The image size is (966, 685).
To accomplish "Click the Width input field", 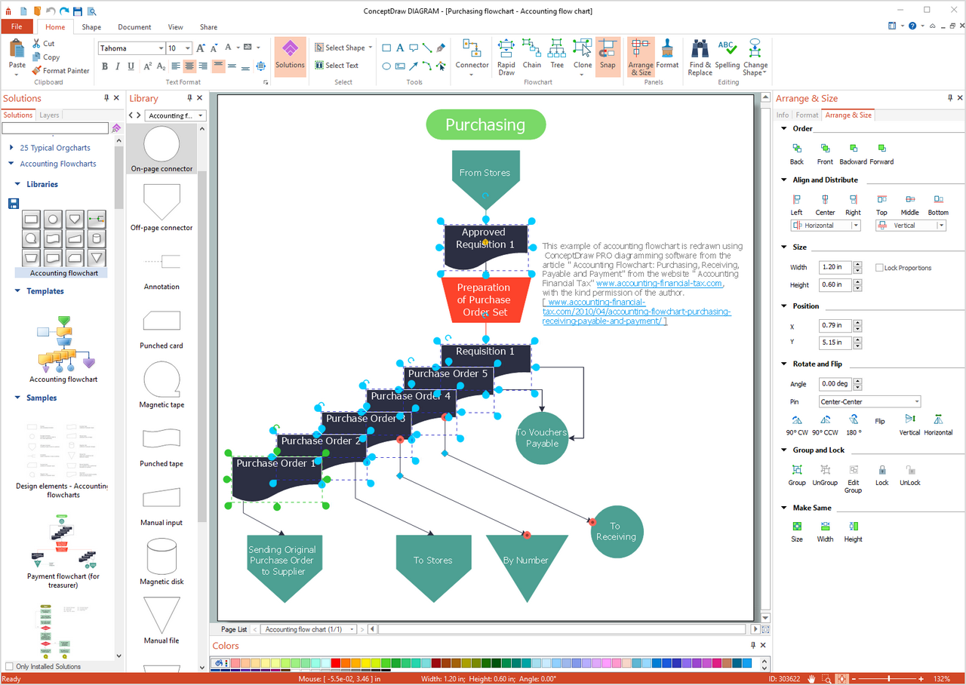I will [x=835, y=268].
